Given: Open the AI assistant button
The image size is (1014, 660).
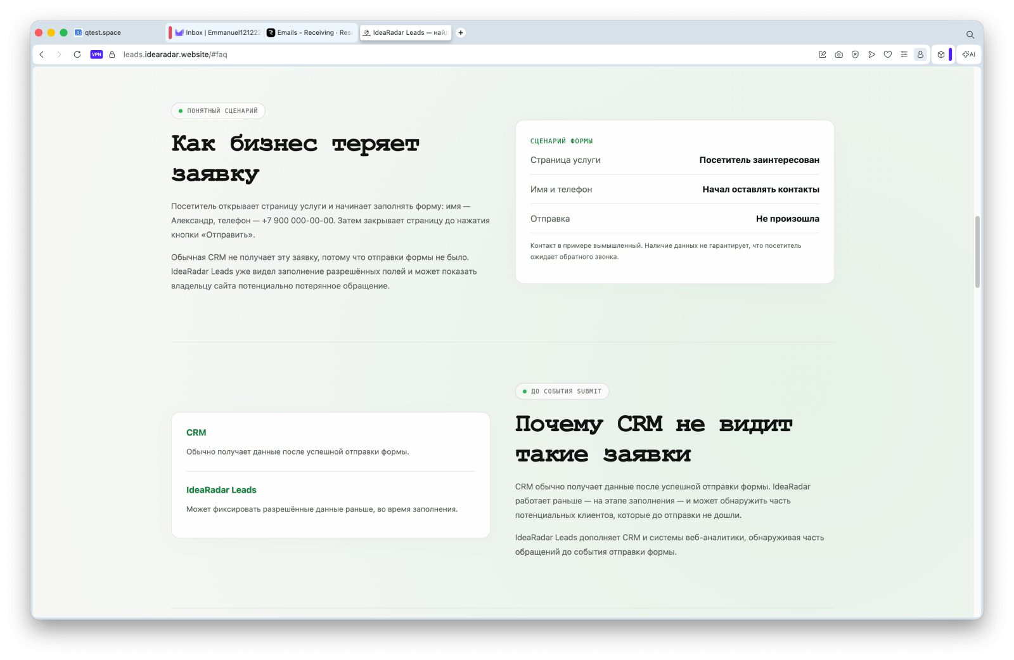Looking at the screenshot, I should 968,55.
